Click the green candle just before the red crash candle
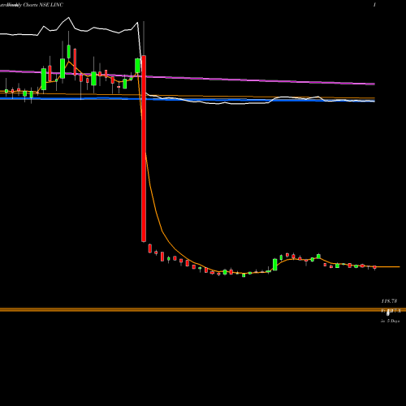Image resolution: width=406 pixels, height=406 pixels. 137,66
